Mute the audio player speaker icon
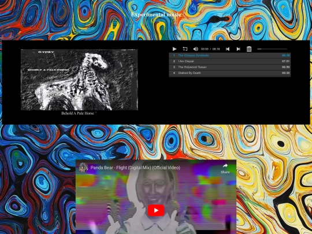The image size is (312, 234). click(196, 49)
